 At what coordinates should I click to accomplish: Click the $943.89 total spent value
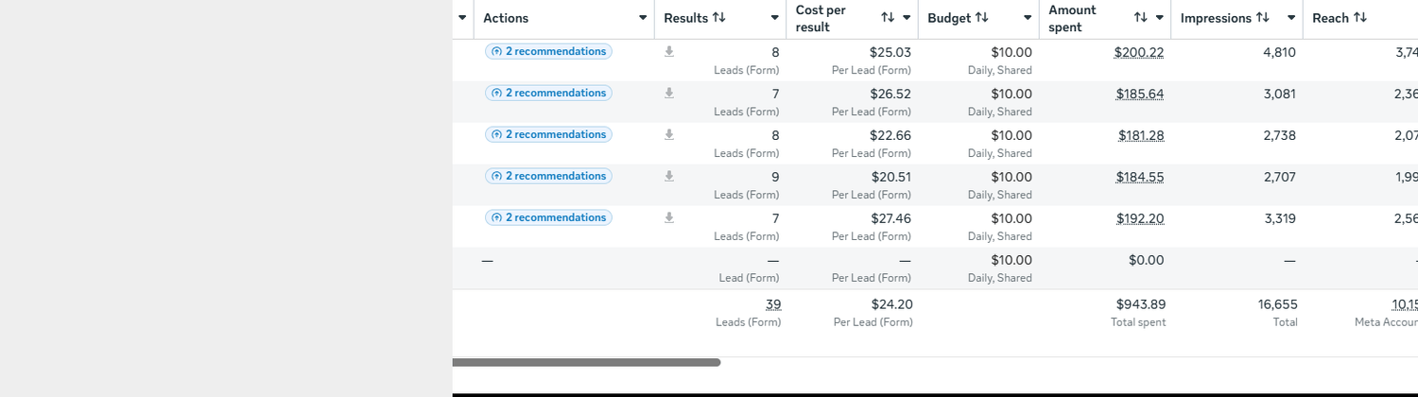(1141, 304)
